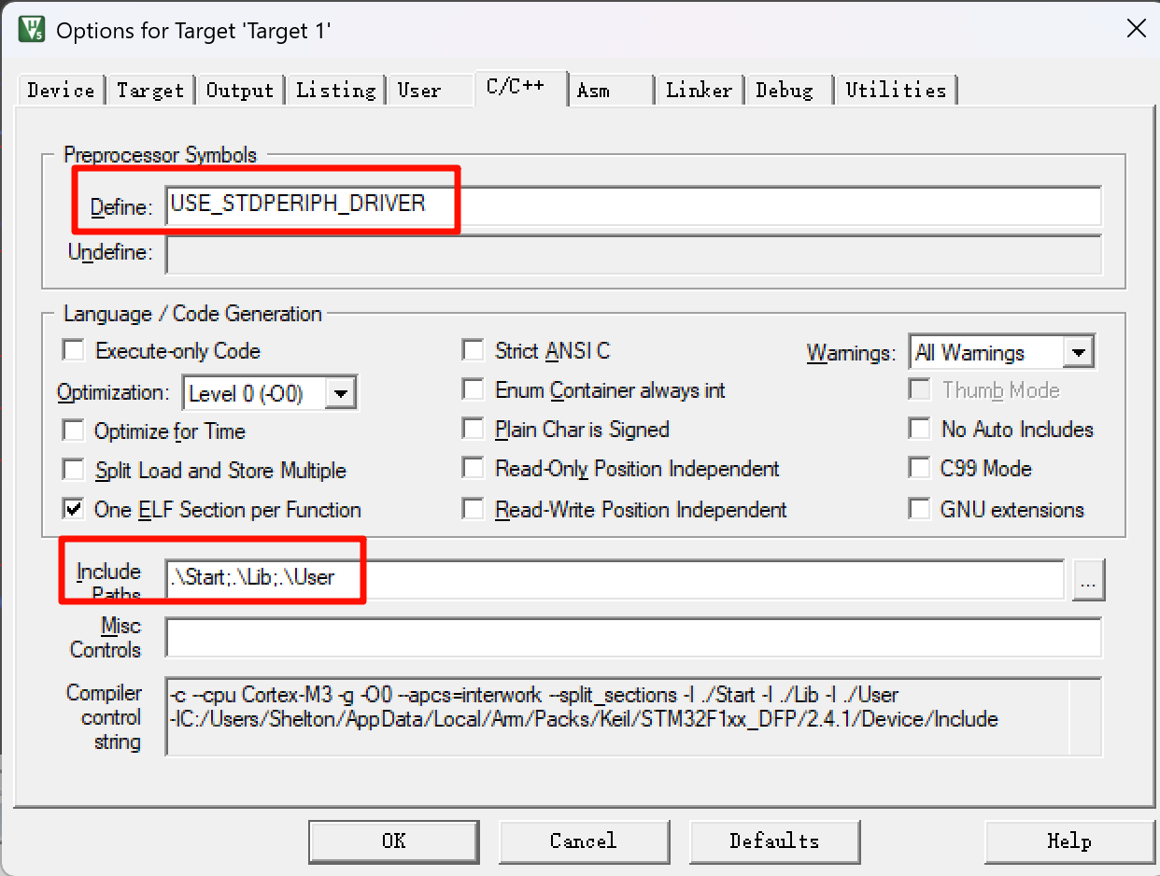Open the Optimization level dropdown
This screenshot has width=1160, height=876.
(341, 394)
